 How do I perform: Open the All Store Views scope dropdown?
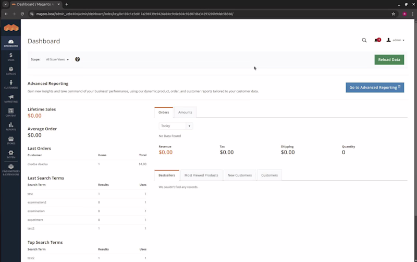tap(57, 59)
